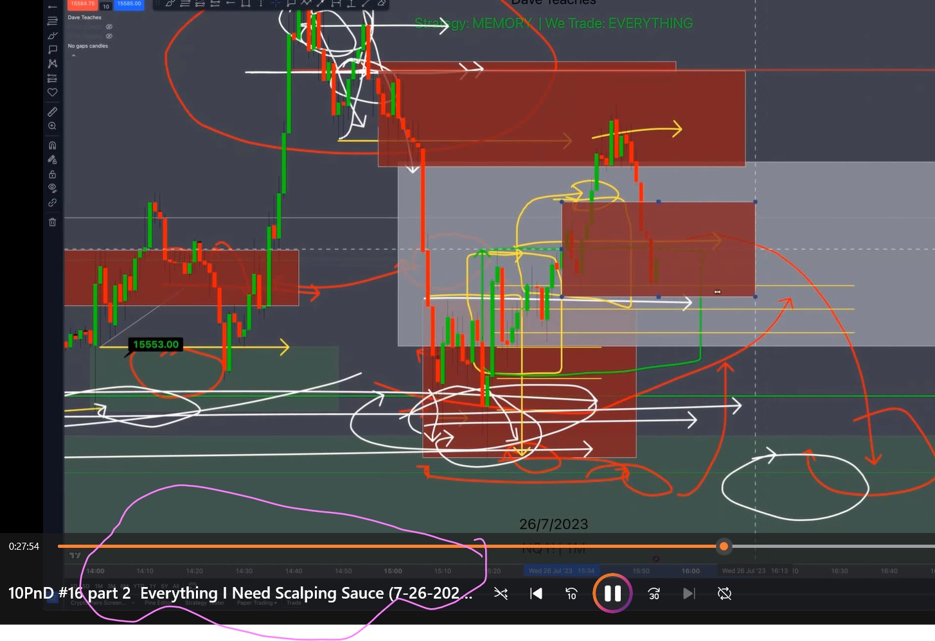Click the 10PnD #16 part 2 video title
Image resolution: width=935 pixels, height=641 pixels.
[x=240, y=593]
